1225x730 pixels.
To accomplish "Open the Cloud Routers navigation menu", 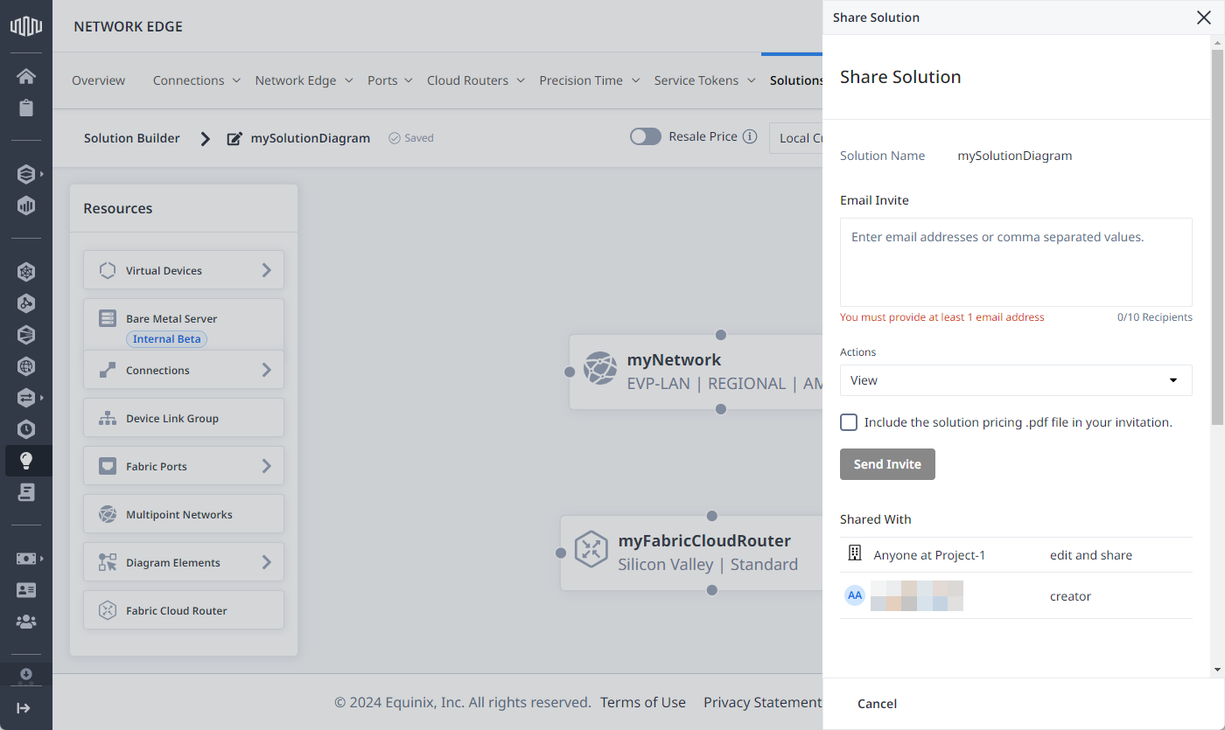I will [x=476, y=80].
